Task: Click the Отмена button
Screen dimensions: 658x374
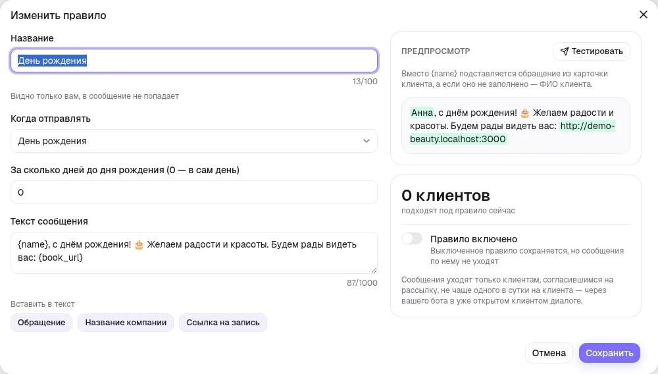Action: (549, 353)
